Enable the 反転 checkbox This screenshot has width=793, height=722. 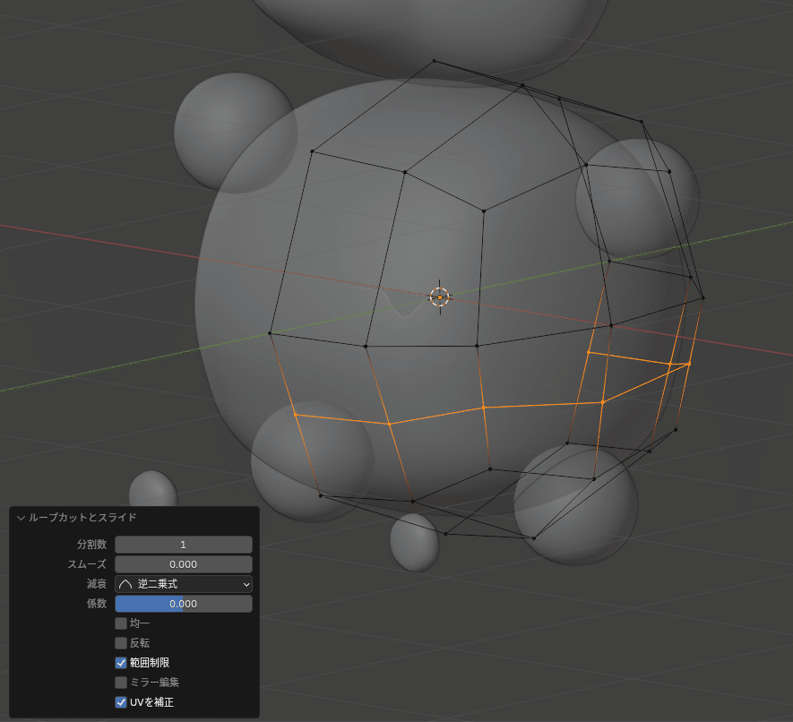(121, 643)
